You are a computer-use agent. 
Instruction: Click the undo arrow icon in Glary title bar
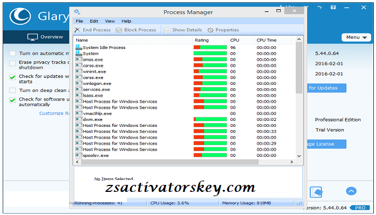click(320, 8)
